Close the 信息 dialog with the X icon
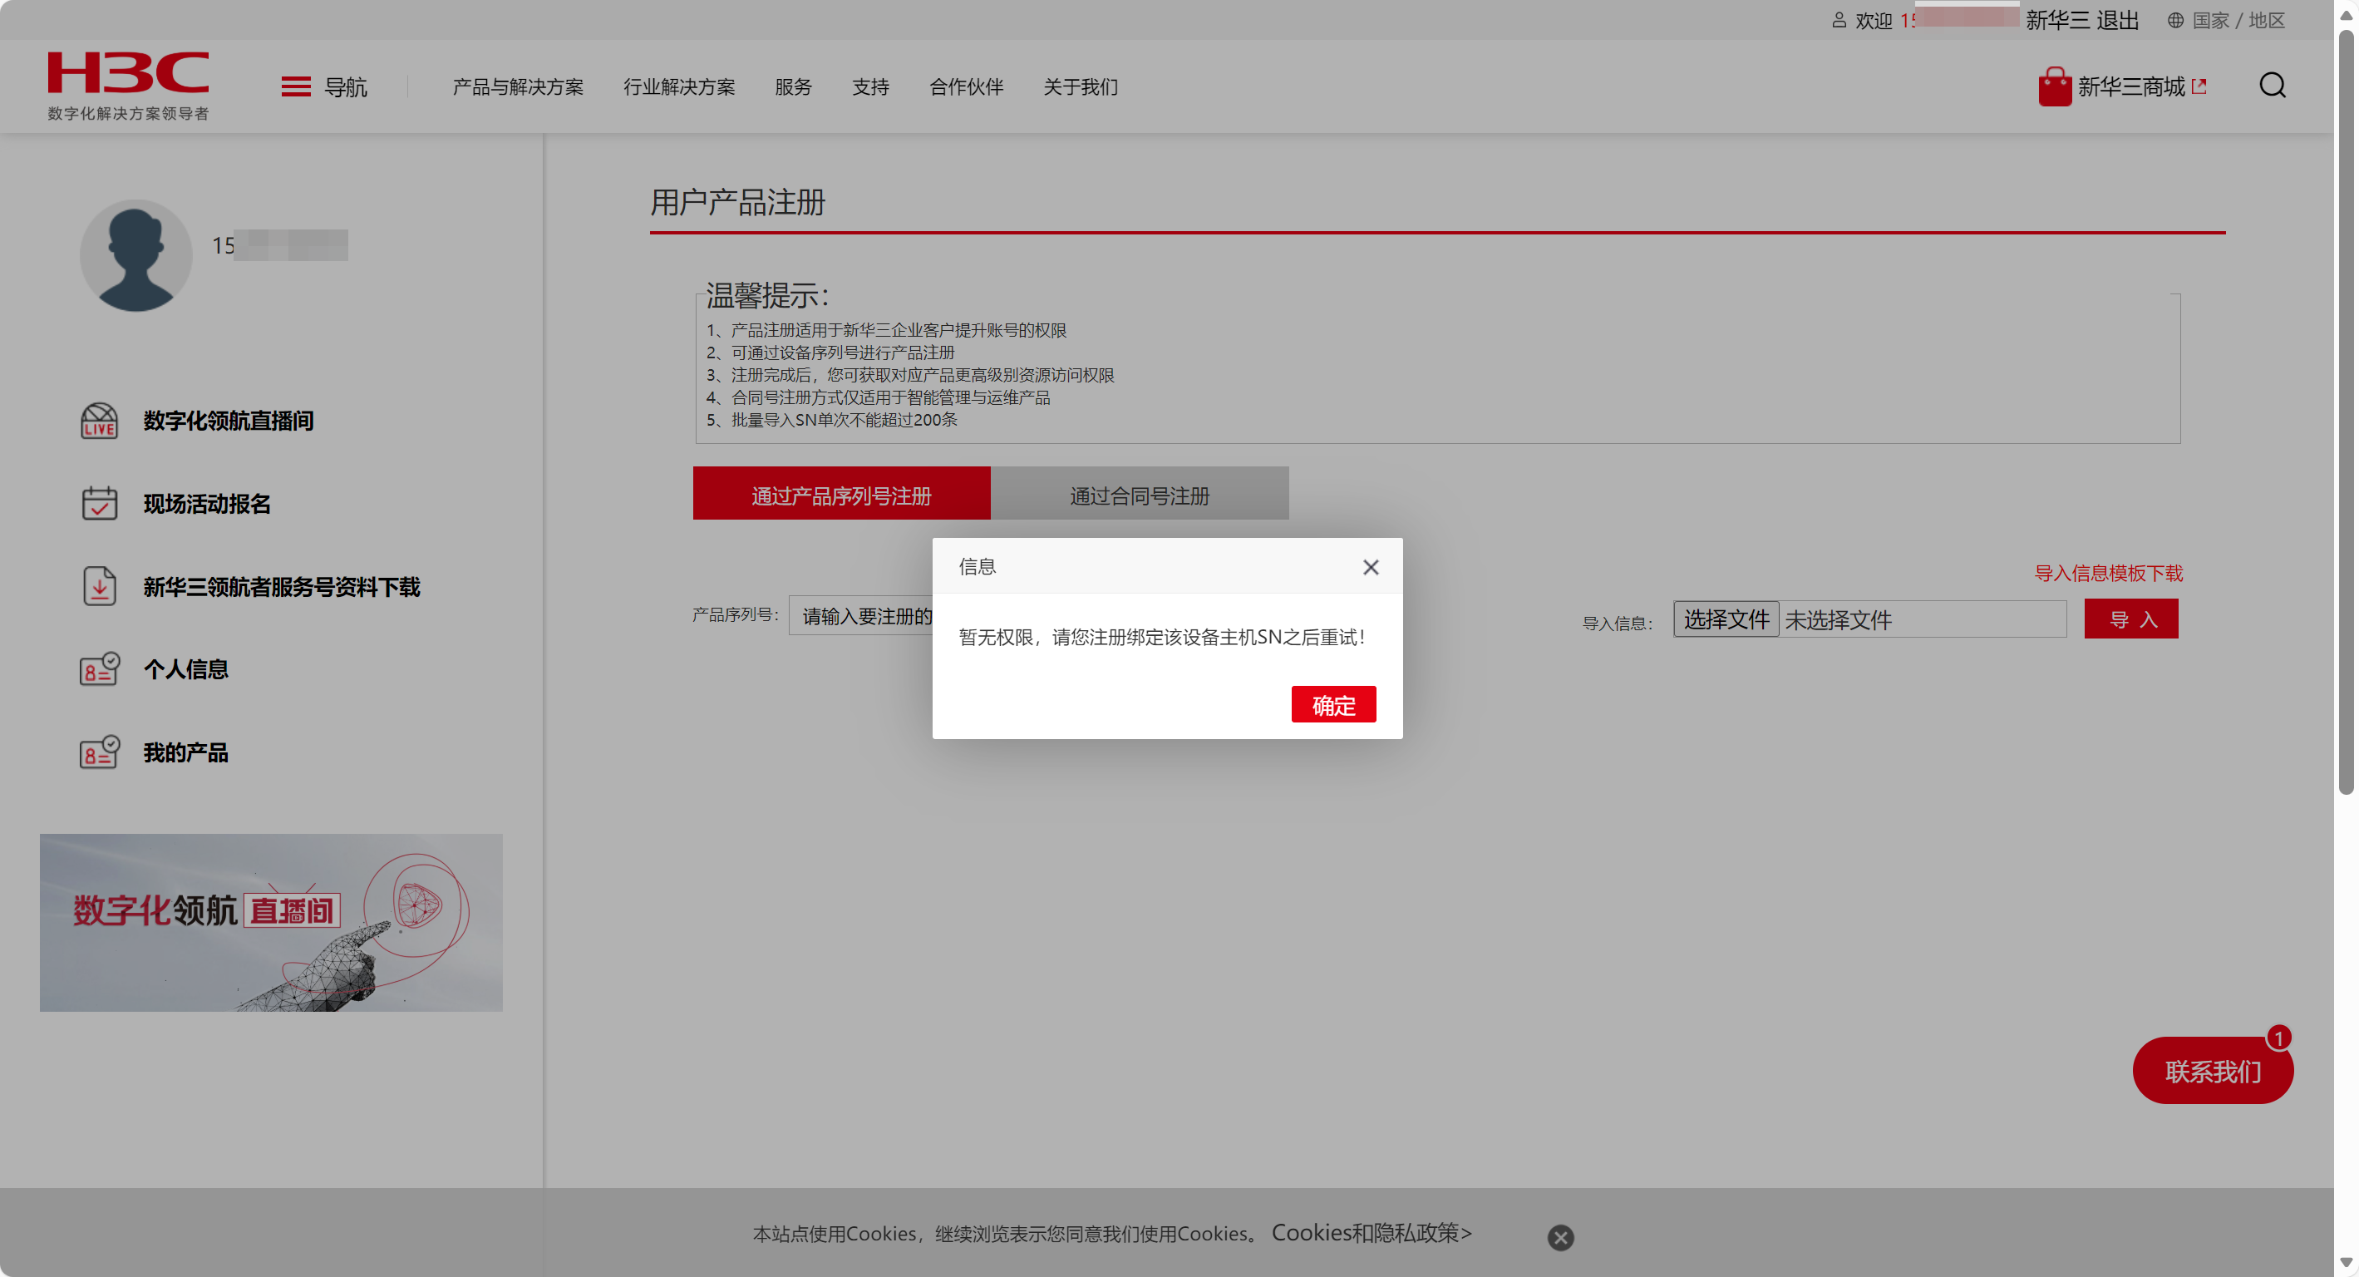This screenshot has width=2359, height=1277. [1370, 567]
